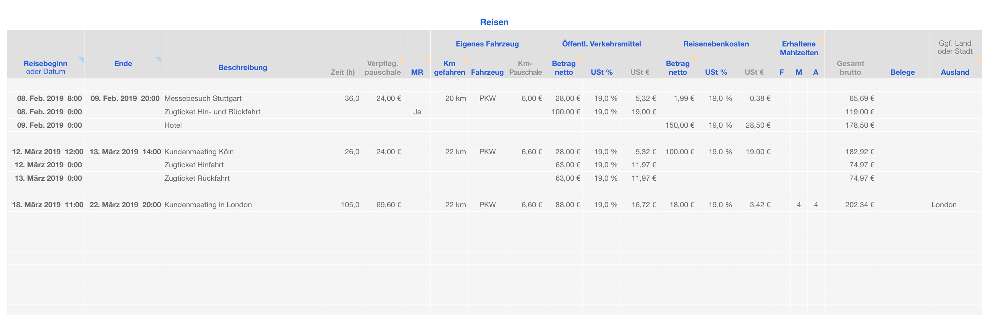Screen dimensions: 990x315
Task: Click orange marker on Reisenebenkosten Betrag netto header
Action: click(x=694, y=59)
